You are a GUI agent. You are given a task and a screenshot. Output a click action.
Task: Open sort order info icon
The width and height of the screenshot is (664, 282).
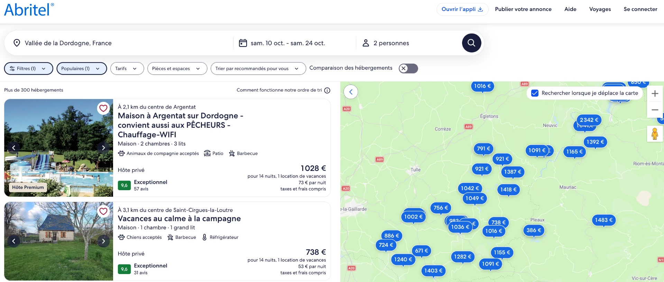327,90
